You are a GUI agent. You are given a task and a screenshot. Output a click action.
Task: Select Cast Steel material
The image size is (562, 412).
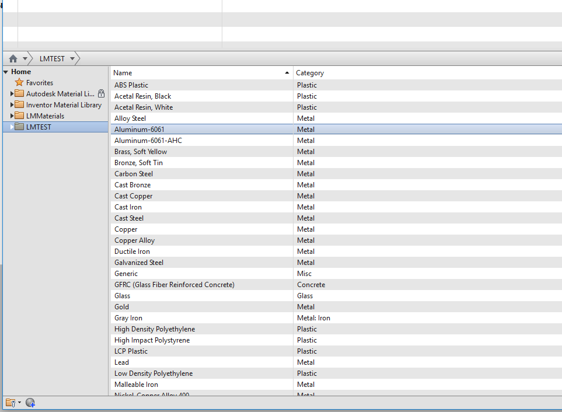129,218
